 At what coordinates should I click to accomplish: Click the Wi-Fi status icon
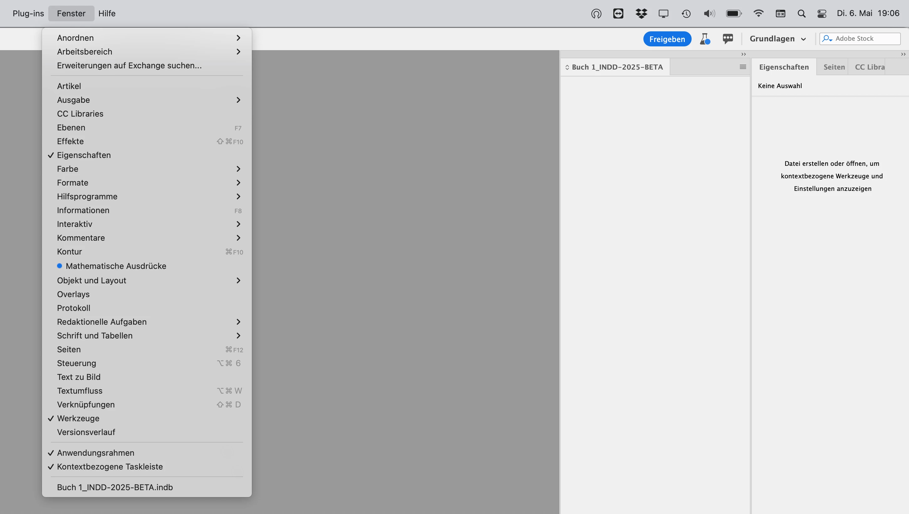pyautogui.click(x=758, y=13)
